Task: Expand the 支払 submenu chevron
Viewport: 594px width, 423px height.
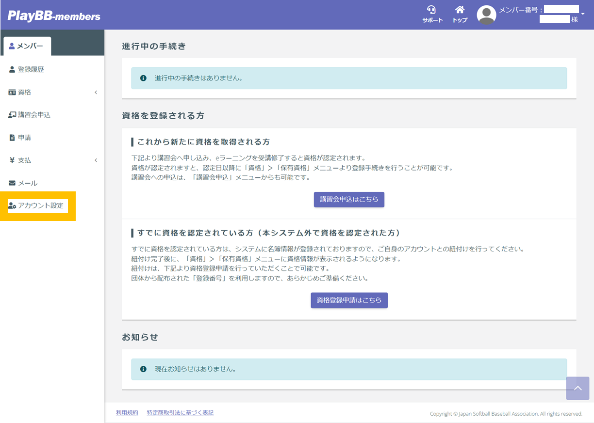Action: click(x=96, y=160)
